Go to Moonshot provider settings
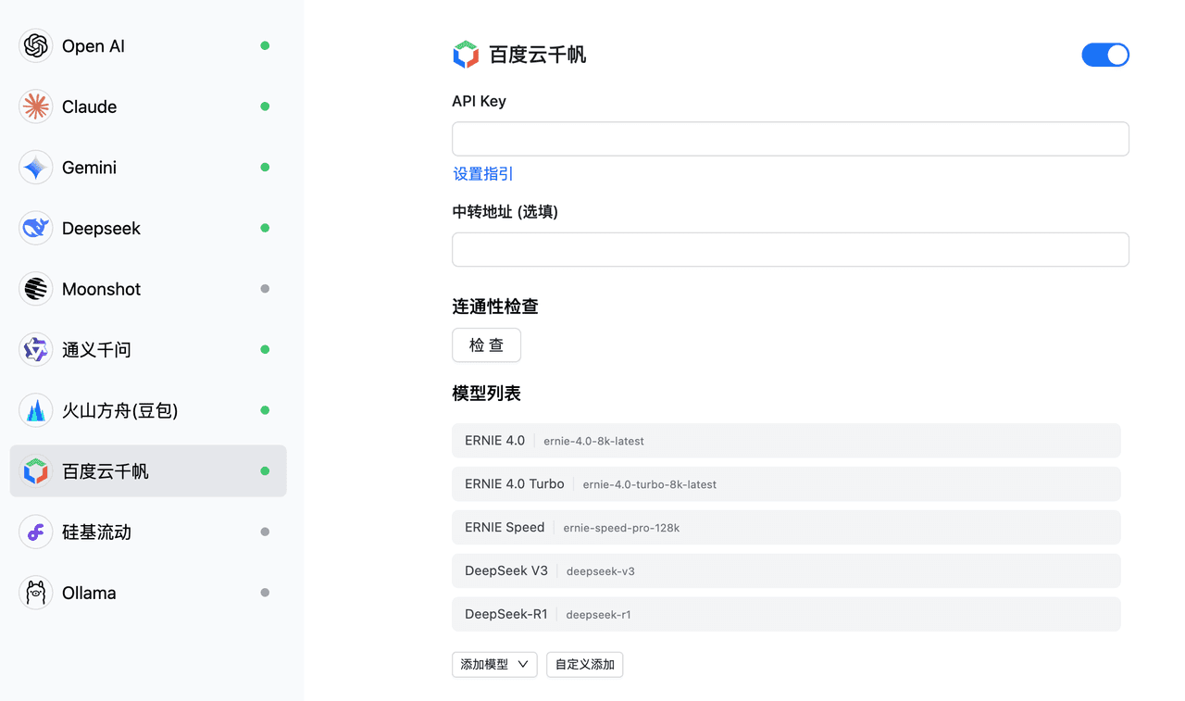The width and height of the screenshot is (1185, 701). tap(148, 289)
